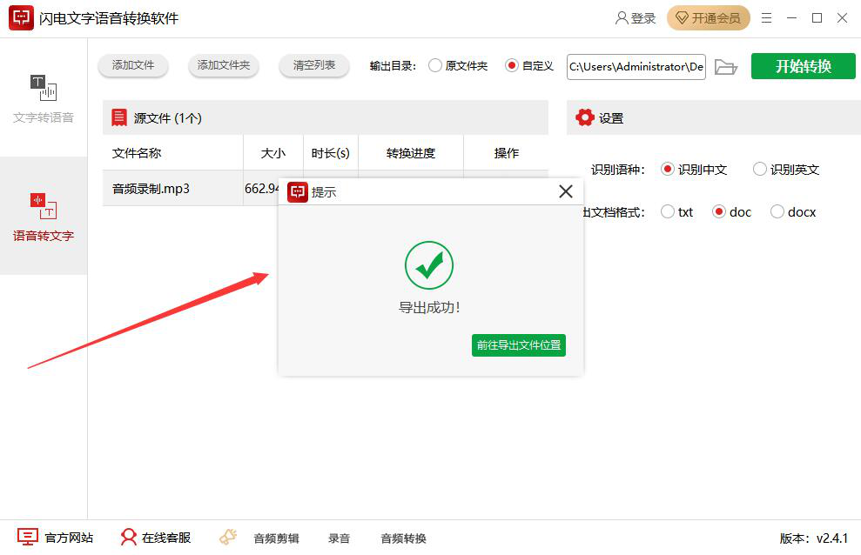The image size is (861, 555).
Task: Click the 添加文件 button
Action: tap(133, 65)
